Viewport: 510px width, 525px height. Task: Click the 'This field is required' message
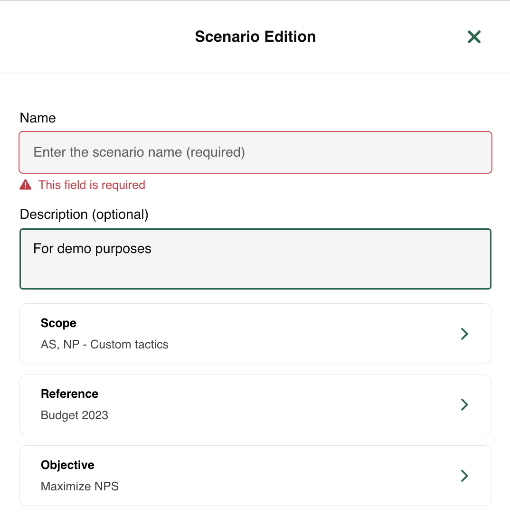tap(92, 185)
